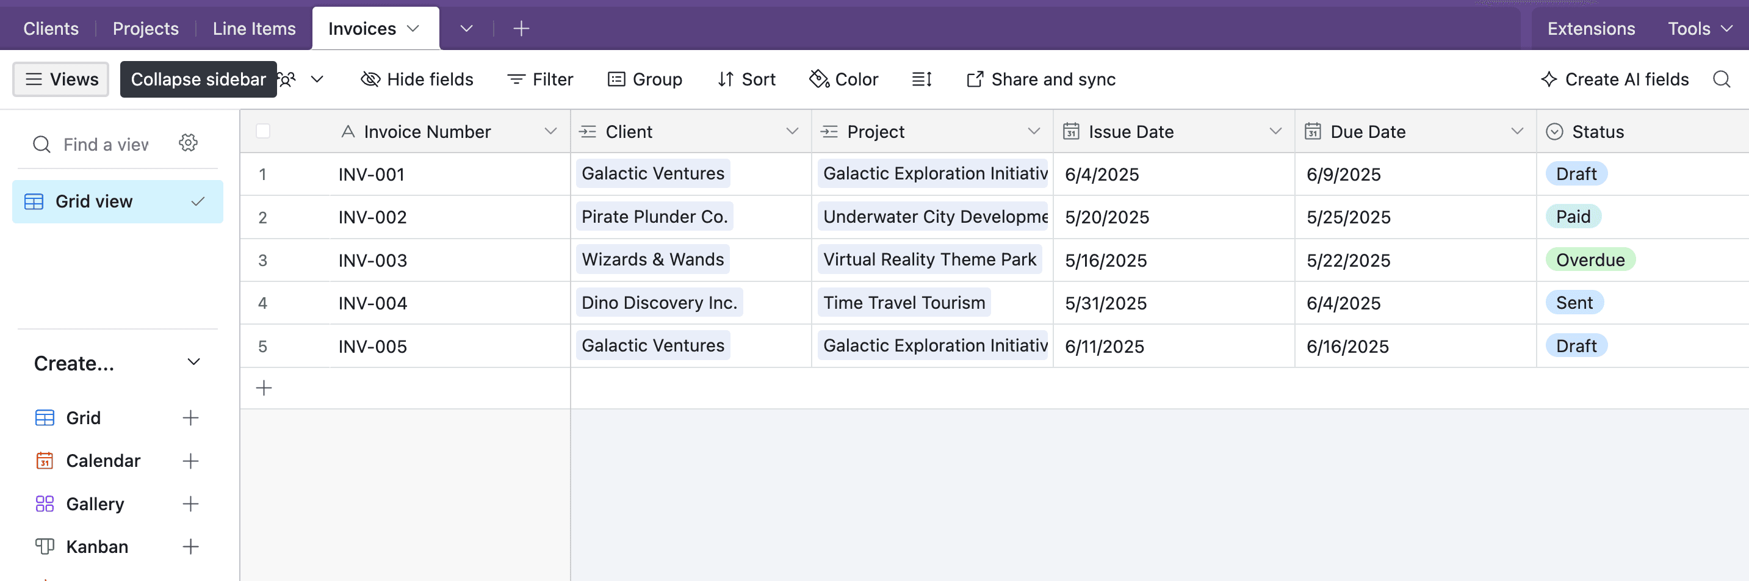Switch to the Line Items tab
This screenshot has width=1749, height=581.
pyautogui.click(x=254, y=29)
